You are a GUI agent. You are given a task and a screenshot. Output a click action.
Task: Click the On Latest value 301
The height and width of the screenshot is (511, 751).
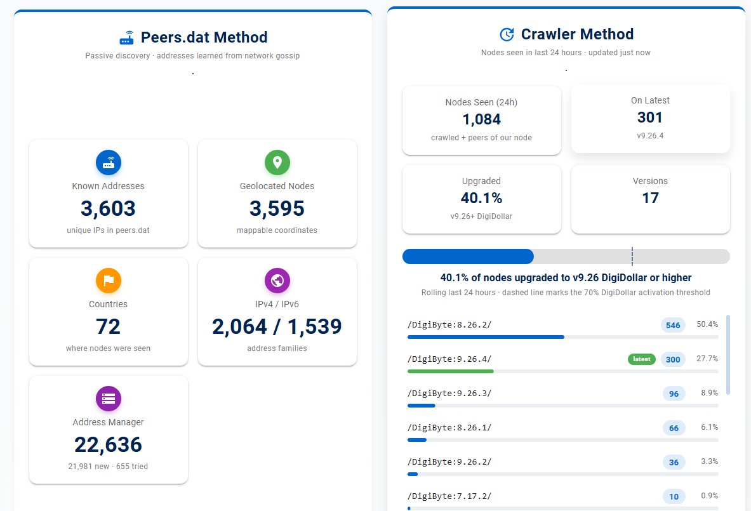point(650,117)
